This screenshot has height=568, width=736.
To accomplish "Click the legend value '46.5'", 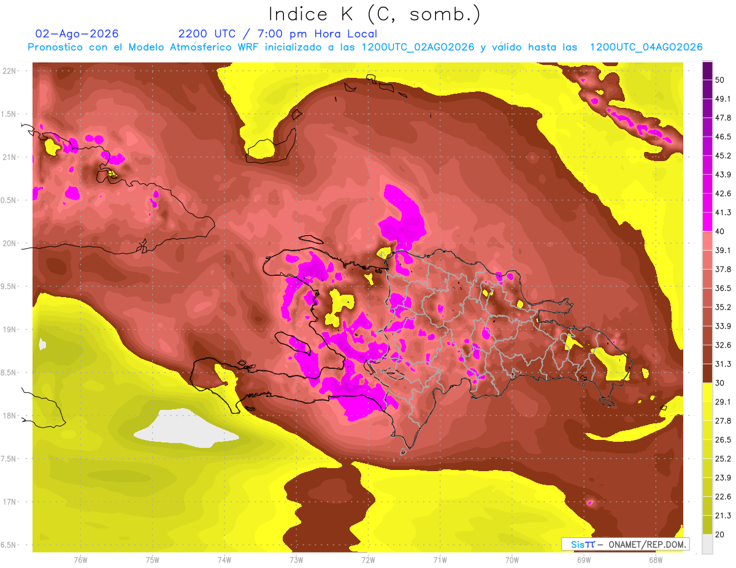I will [x=723, y=137].
